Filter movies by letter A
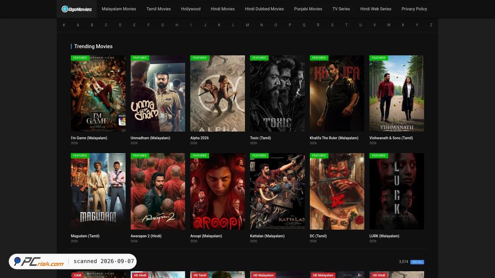The image size is (495, 278). (x=78, y=25)
